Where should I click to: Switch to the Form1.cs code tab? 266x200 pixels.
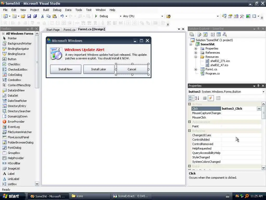click(69, 30)
